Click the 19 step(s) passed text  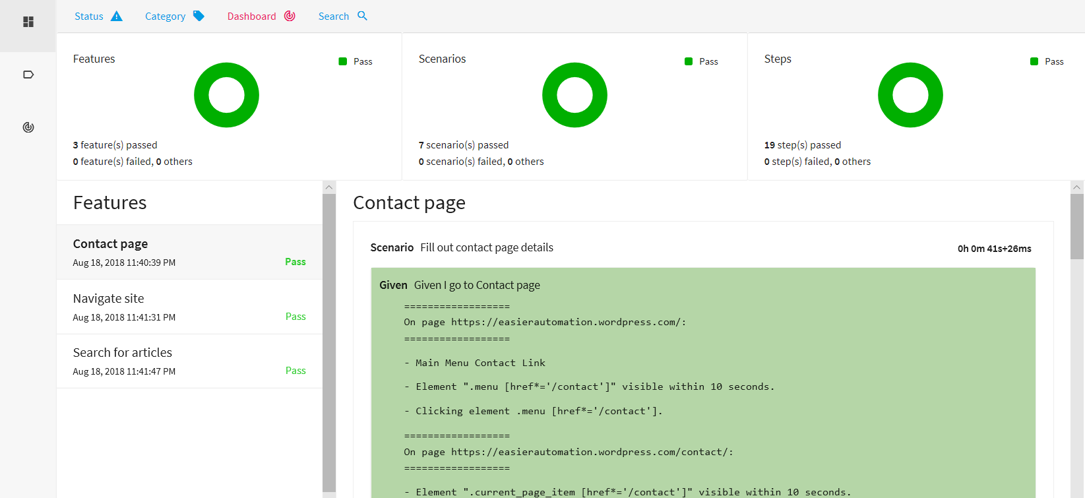point(803,145)
